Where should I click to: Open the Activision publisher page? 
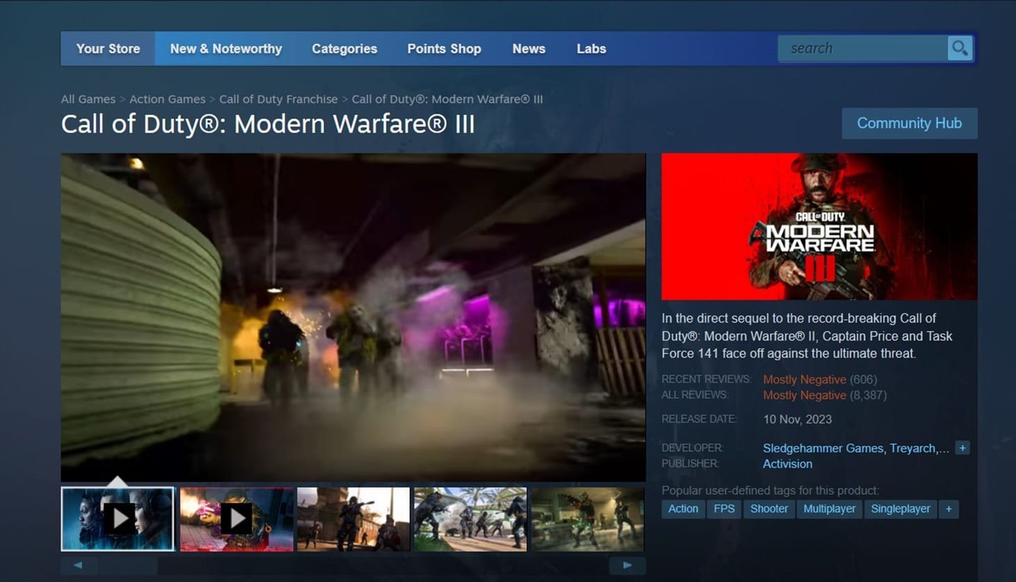point(787,464)
